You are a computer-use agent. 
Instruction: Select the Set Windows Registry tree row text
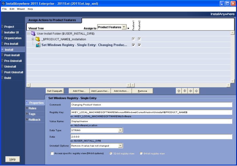84,45
